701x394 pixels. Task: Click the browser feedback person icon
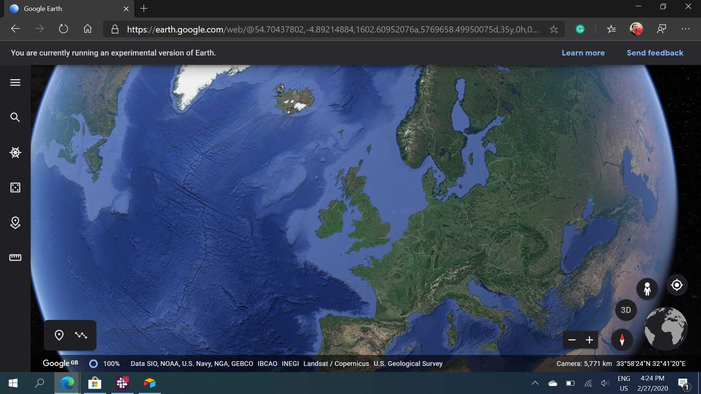(662, 29)
